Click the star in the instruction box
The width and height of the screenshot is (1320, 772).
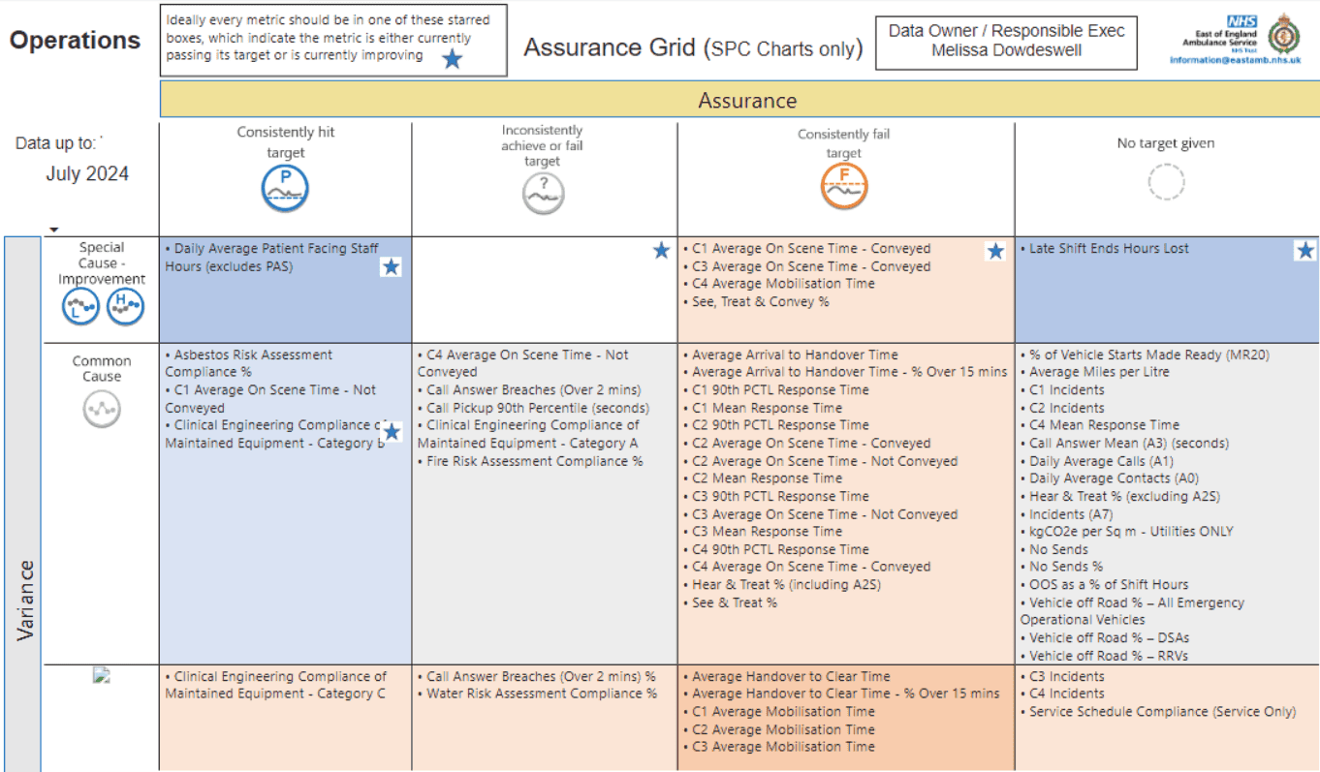click(452, 59)
